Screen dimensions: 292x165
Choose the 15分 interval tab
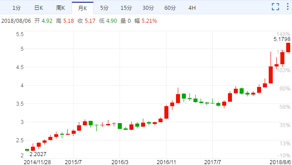[x=126, y=8]
